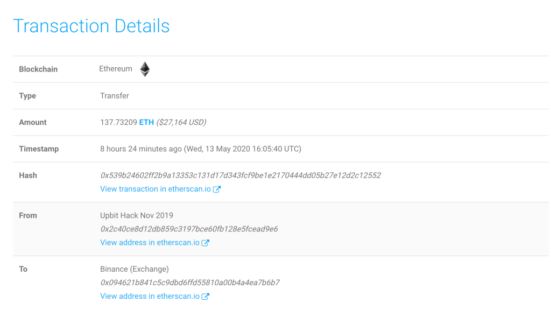Image resolution: width=551 pixels, height=324 pixels.
Task: Open From address View address in etherscan.io
Action: tap(150, 243)
